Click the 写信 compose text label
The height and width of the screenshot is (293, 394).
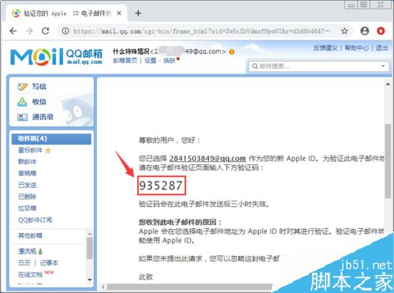39,87
